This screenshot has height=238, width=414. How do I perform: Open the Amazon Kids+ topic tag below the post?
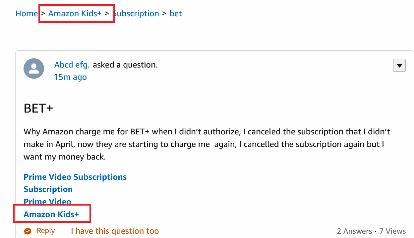(x=51, y=214)
